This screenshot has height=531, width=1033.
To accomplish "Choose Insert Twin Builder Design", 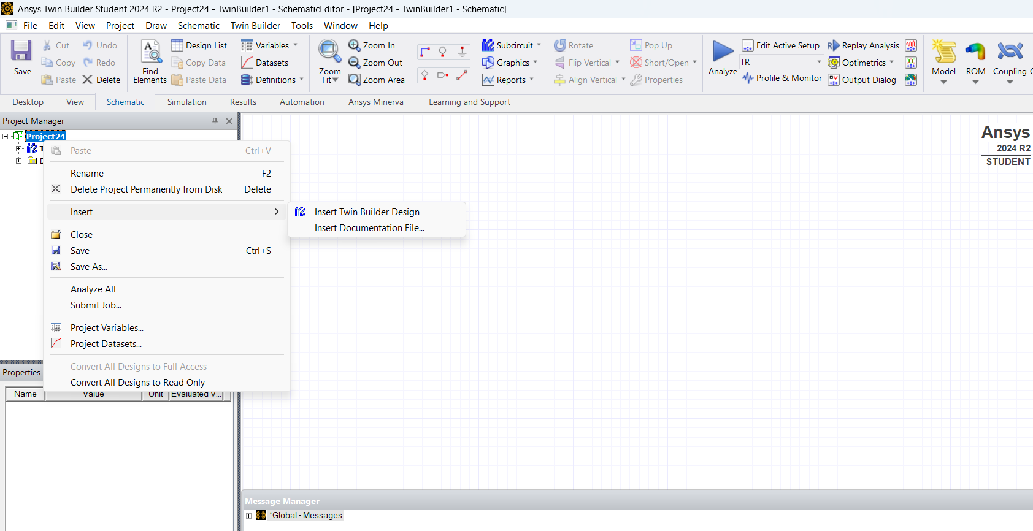I will tap(377, 212).
